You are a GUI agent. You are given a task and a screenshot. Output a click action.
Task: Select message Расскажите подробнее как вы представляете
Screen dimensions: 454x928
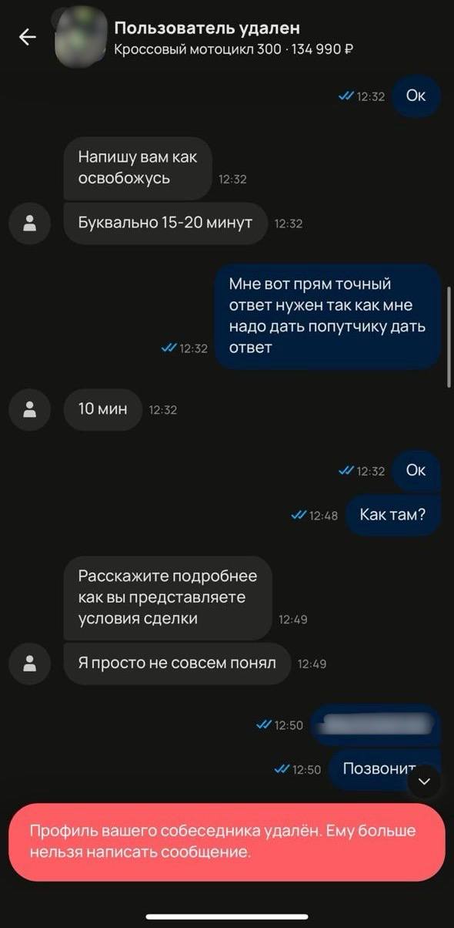point(168,597)
